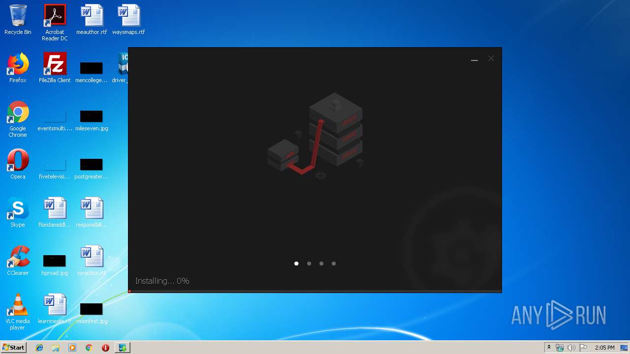The width and height of the screenshot is (630, 354).
Task: Click Show desktop button
Action: pyautogui.click(x=625, y=348)
